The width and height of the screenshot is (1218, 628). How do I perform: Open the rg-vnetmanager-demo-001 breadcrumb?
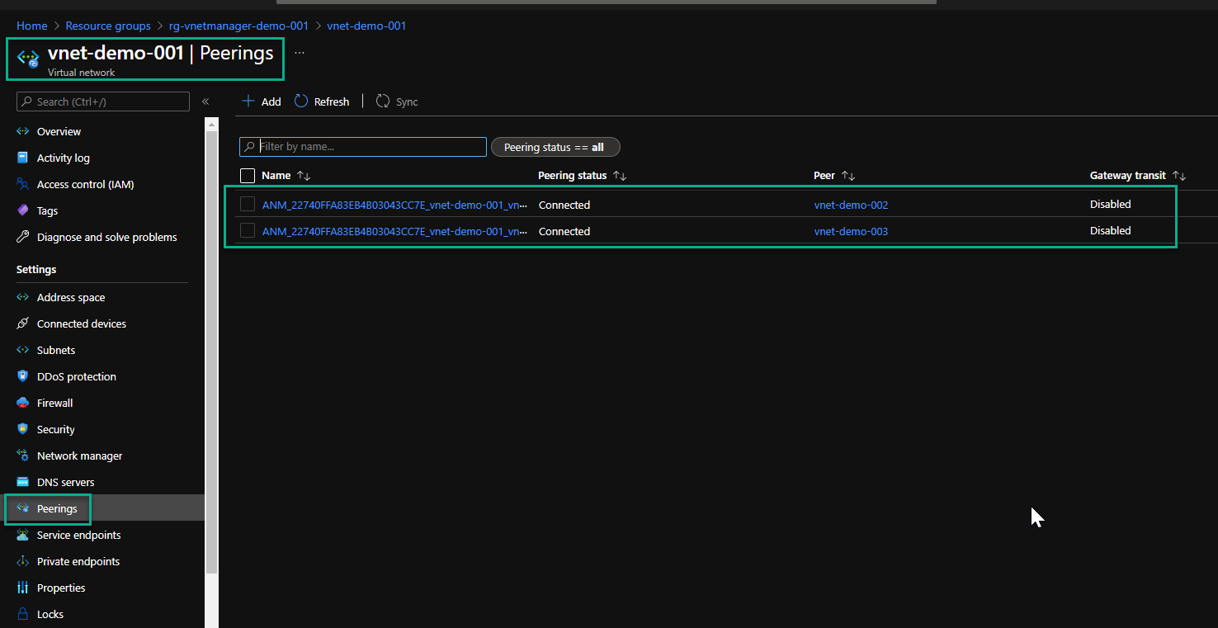point(238,26)
